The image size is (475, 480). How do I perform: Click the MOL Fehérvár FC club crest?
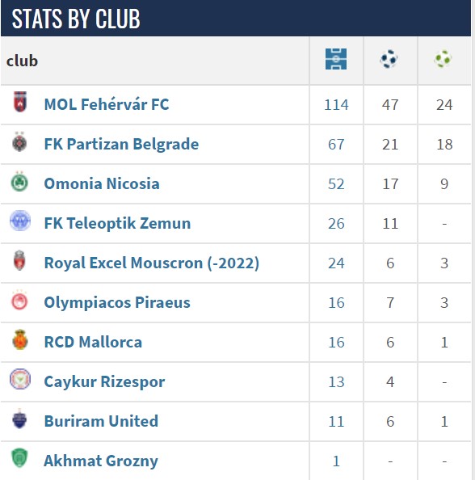[20, 102]
